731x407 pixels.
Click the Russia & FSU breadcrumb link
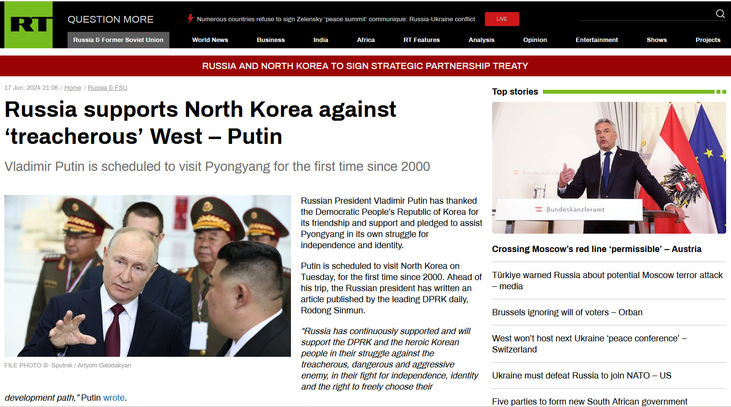[108, 88]
